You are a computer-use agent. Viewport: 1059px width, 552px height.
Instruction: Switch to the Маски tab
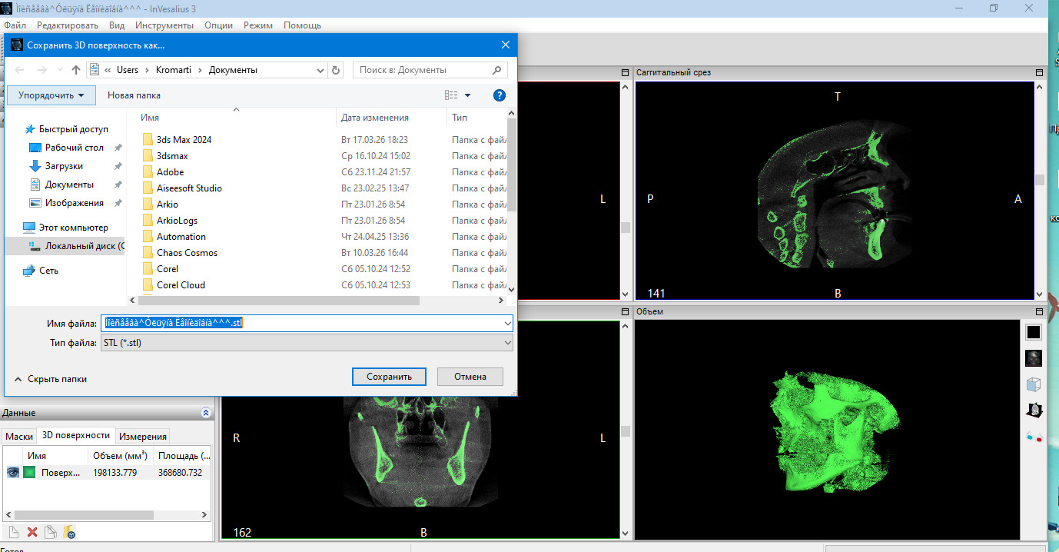pos(19,436)
